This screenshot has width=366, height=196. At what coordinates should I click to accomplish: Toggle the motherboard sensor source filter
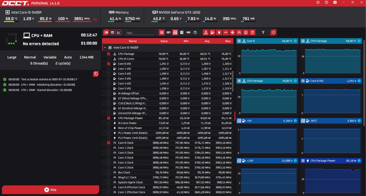click(x=175, y=32)
